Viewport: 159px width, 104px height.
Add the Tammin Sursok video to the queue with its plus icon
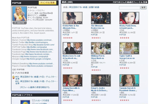coord(121,85)
